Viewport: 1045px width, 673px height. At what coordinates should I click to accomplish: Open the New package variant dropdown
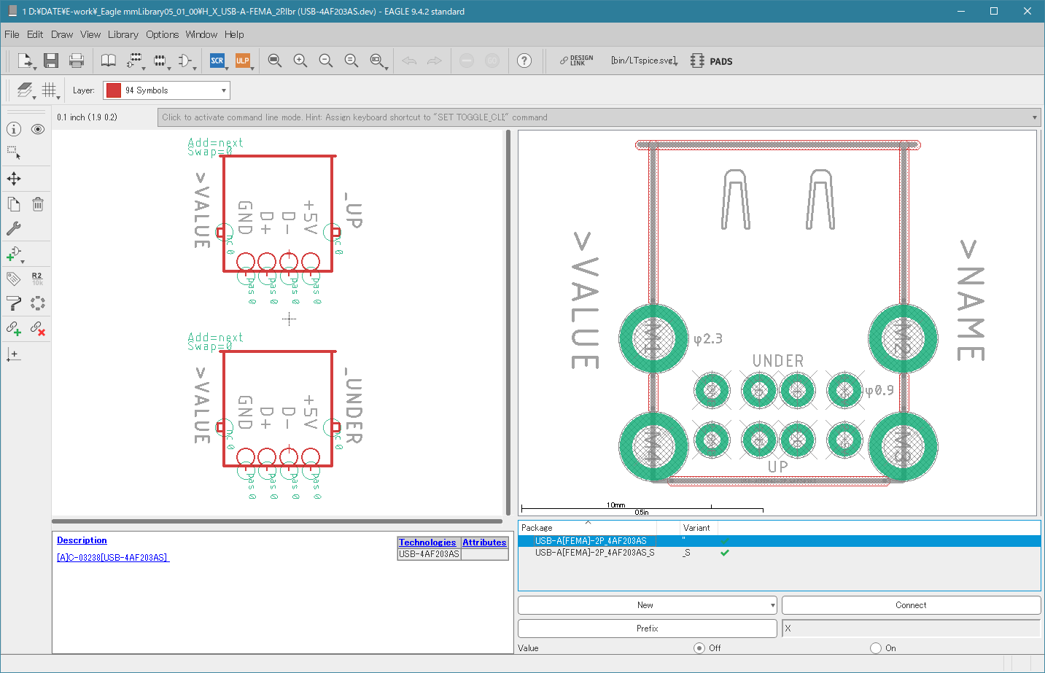[647, 605]
